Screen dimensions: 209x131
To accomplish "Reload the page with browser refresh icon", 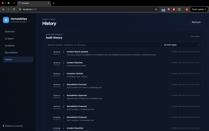I will pos(14,9).
